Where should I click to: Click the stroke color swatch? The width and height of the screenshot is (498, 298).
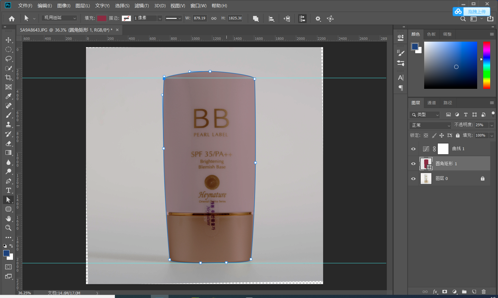tap(126, 18)
